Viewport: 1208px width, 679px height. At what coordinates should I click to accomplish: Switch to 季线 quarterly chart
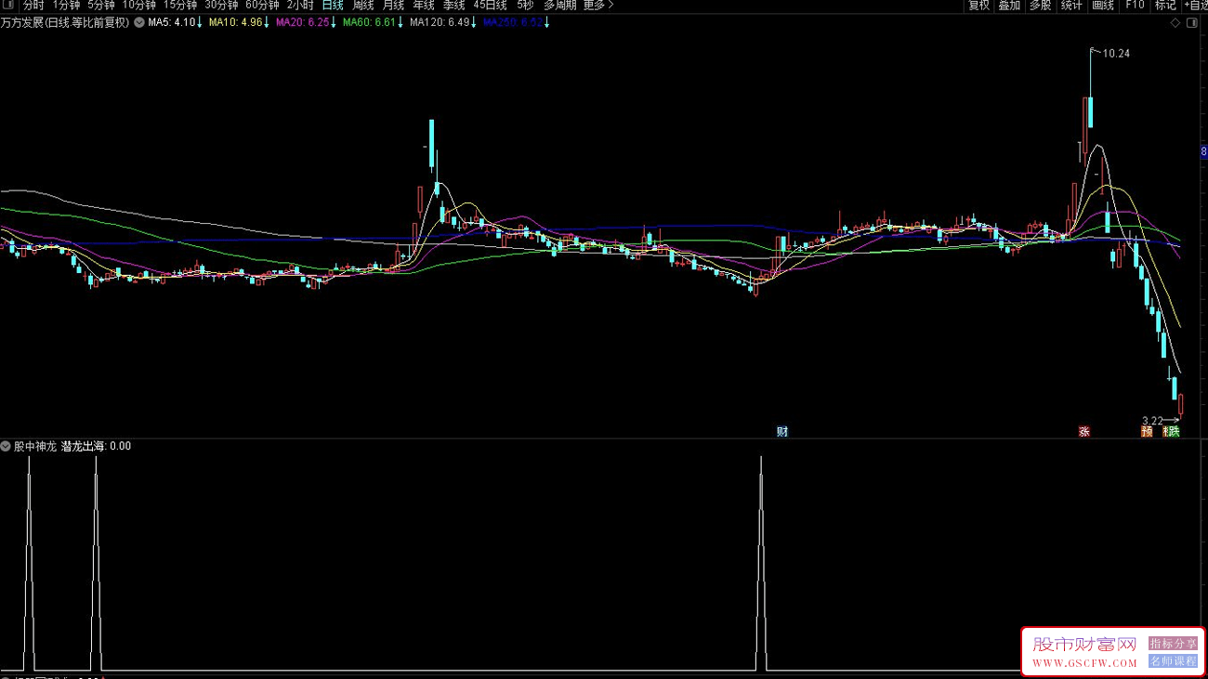[454, 6]
